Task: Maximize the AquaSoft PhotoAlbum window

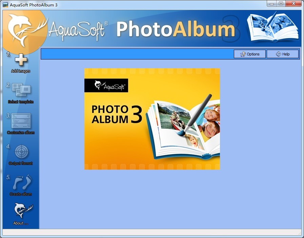Action: (281, 4)
